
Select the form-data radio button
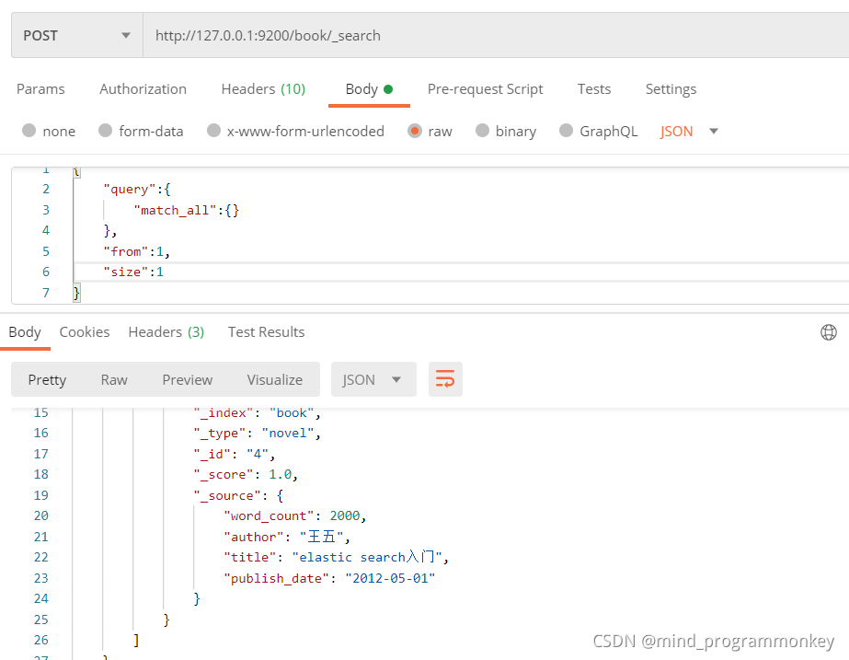(105, 131)
